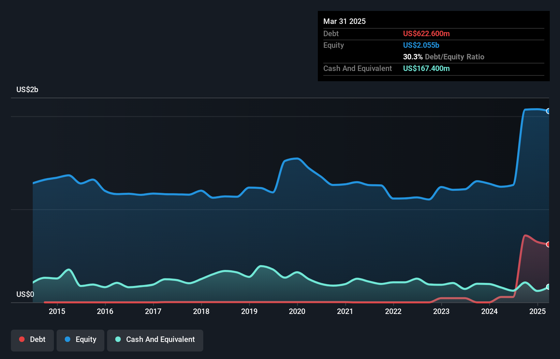This screenshot has width=560, height=359.
Task: Click the 2022 x-axis label
Action: (x=393, y=311)
